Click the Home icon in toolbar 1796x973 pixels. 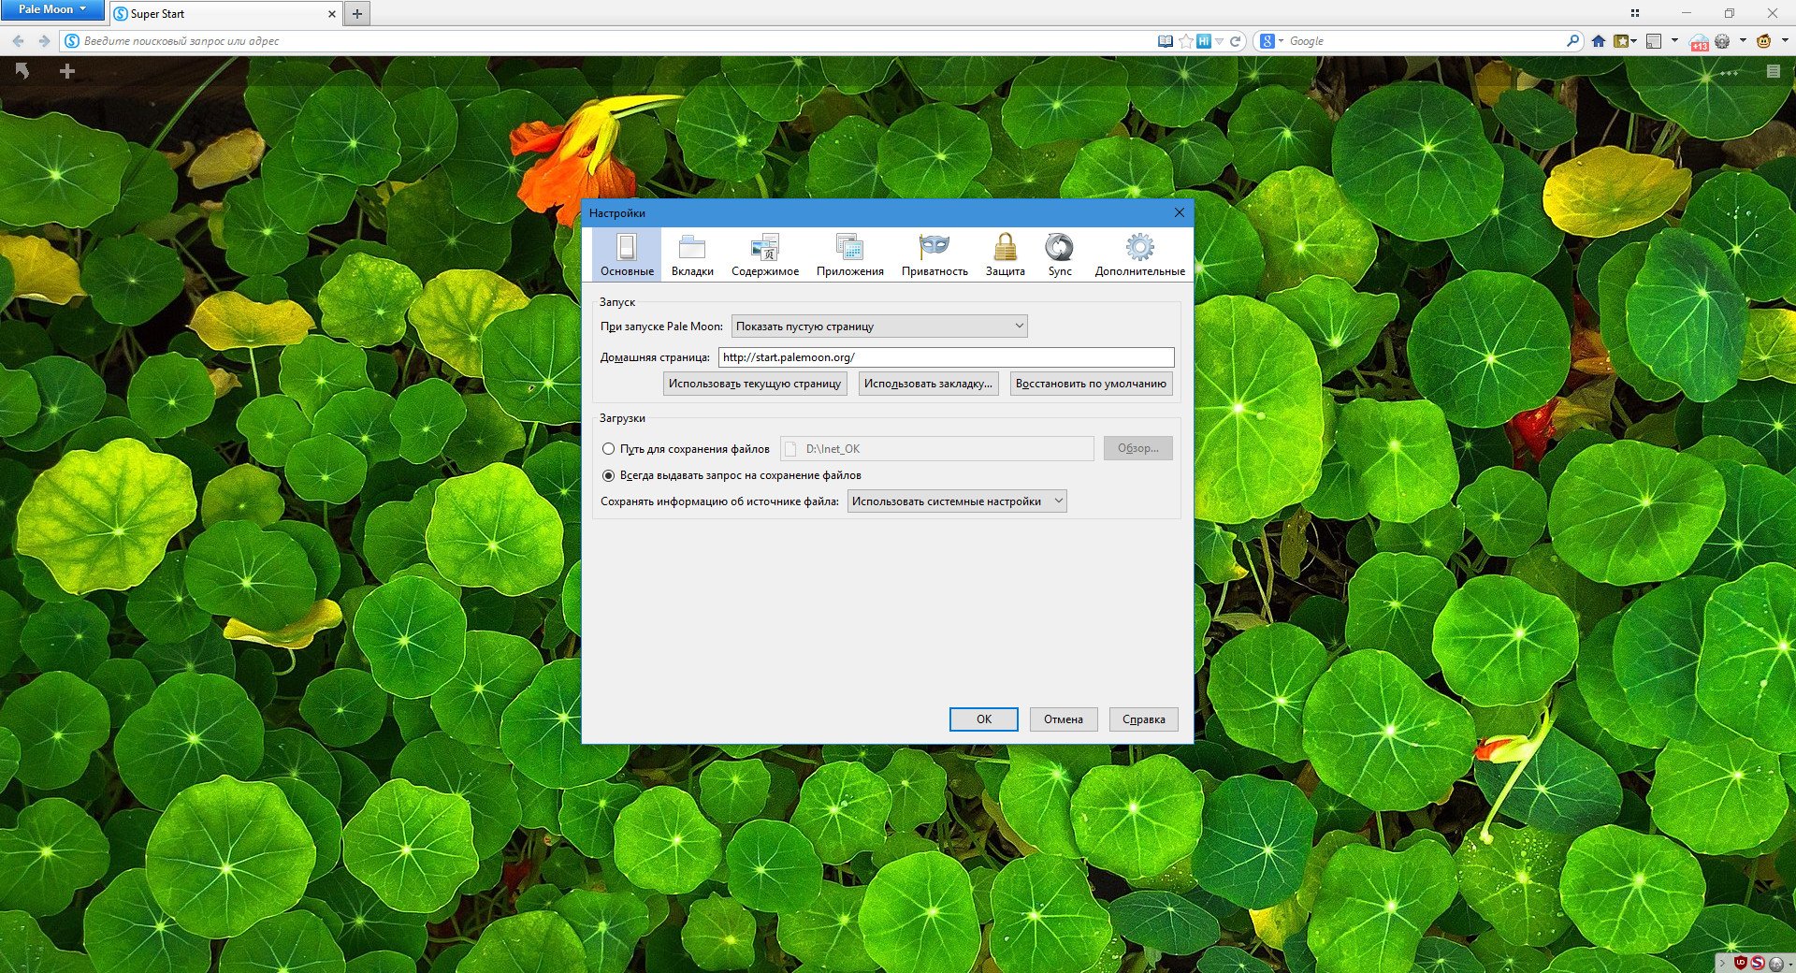coord(1598,41)
